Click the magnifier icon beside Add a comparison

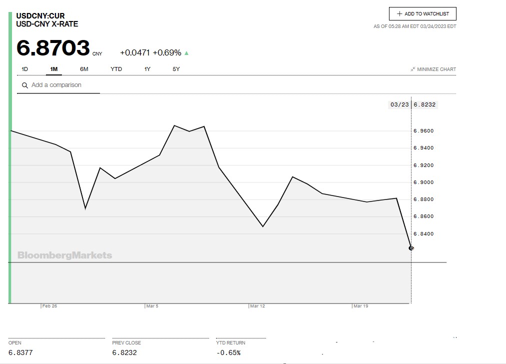click(x=25, y=85)
